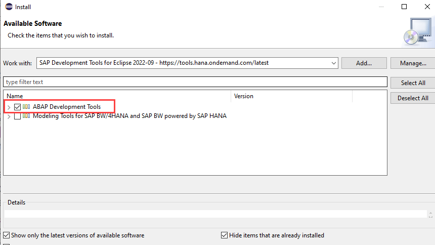
Task: Click the install wizard CD banner image
Action: (417, 30)
